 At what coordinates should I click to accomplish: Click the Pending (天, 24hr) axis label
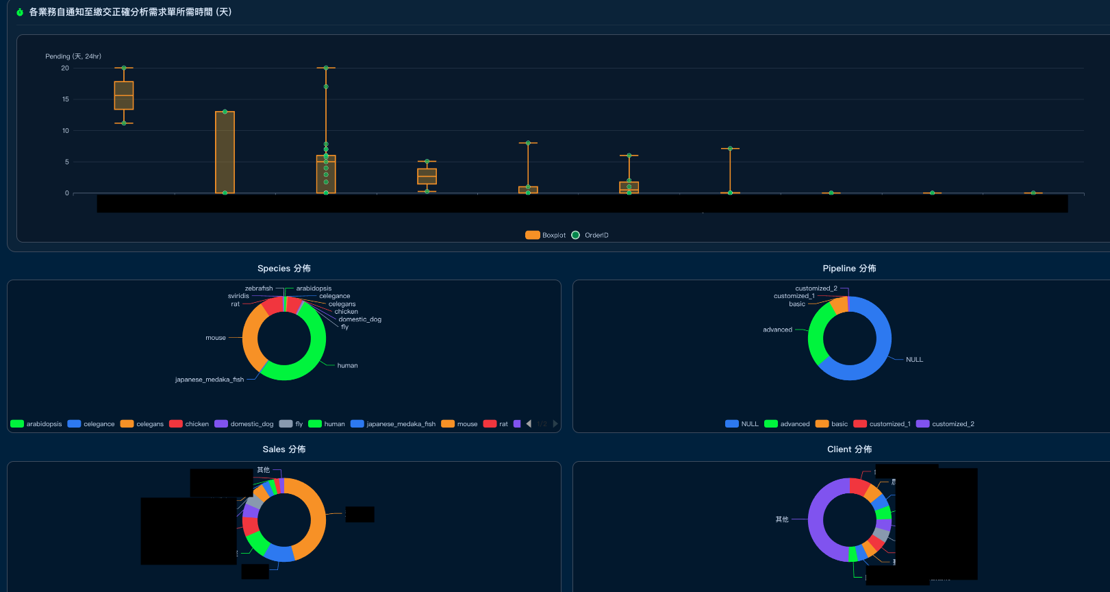[x=73, y=56]
